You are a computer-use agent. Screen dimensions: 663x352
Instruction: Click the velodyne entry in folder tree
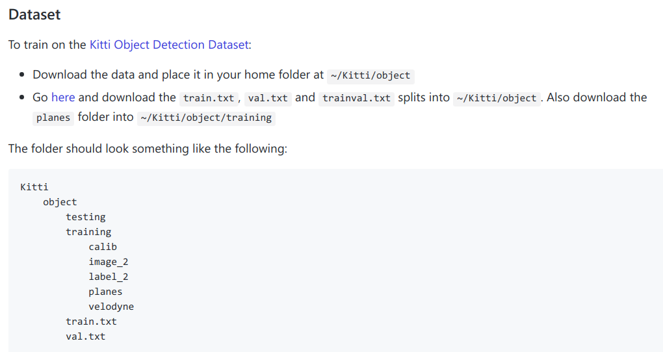[x=111, y=307]
